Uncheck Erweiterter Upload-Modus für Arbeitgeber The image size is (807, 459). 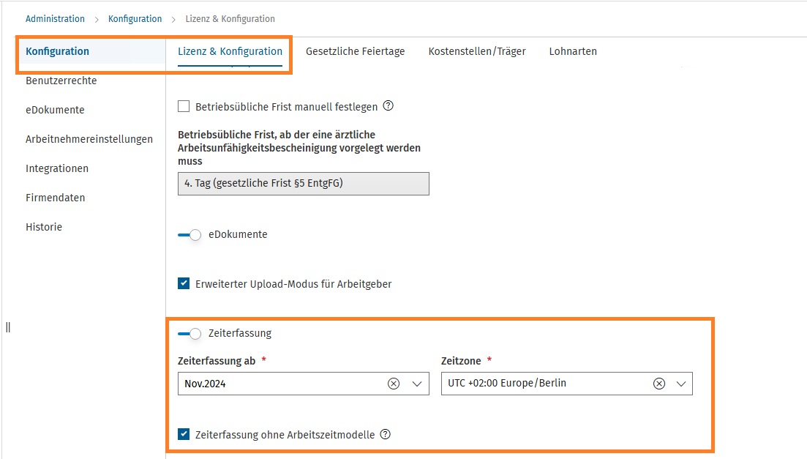coord(184,284)
